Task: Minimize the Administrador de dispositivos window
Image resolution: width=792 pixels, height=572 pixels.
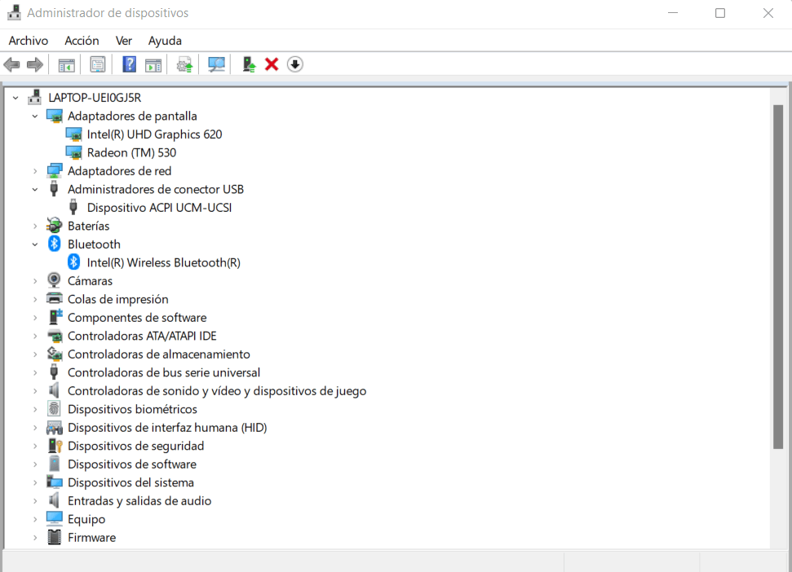Action: coord(673,12)
